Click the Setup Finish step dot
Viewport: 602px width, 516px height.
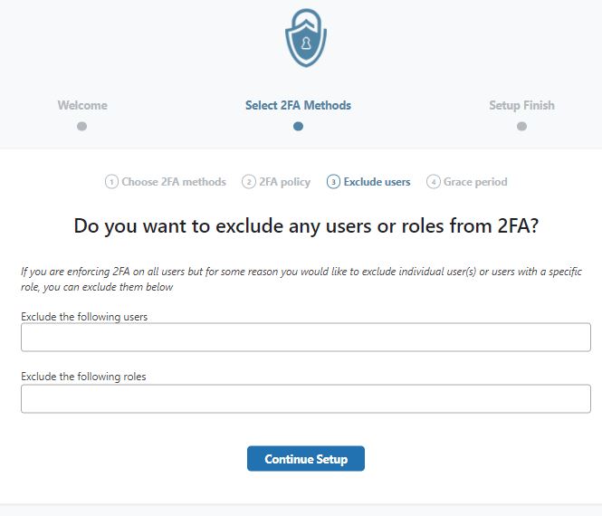[x=521, y=127]
